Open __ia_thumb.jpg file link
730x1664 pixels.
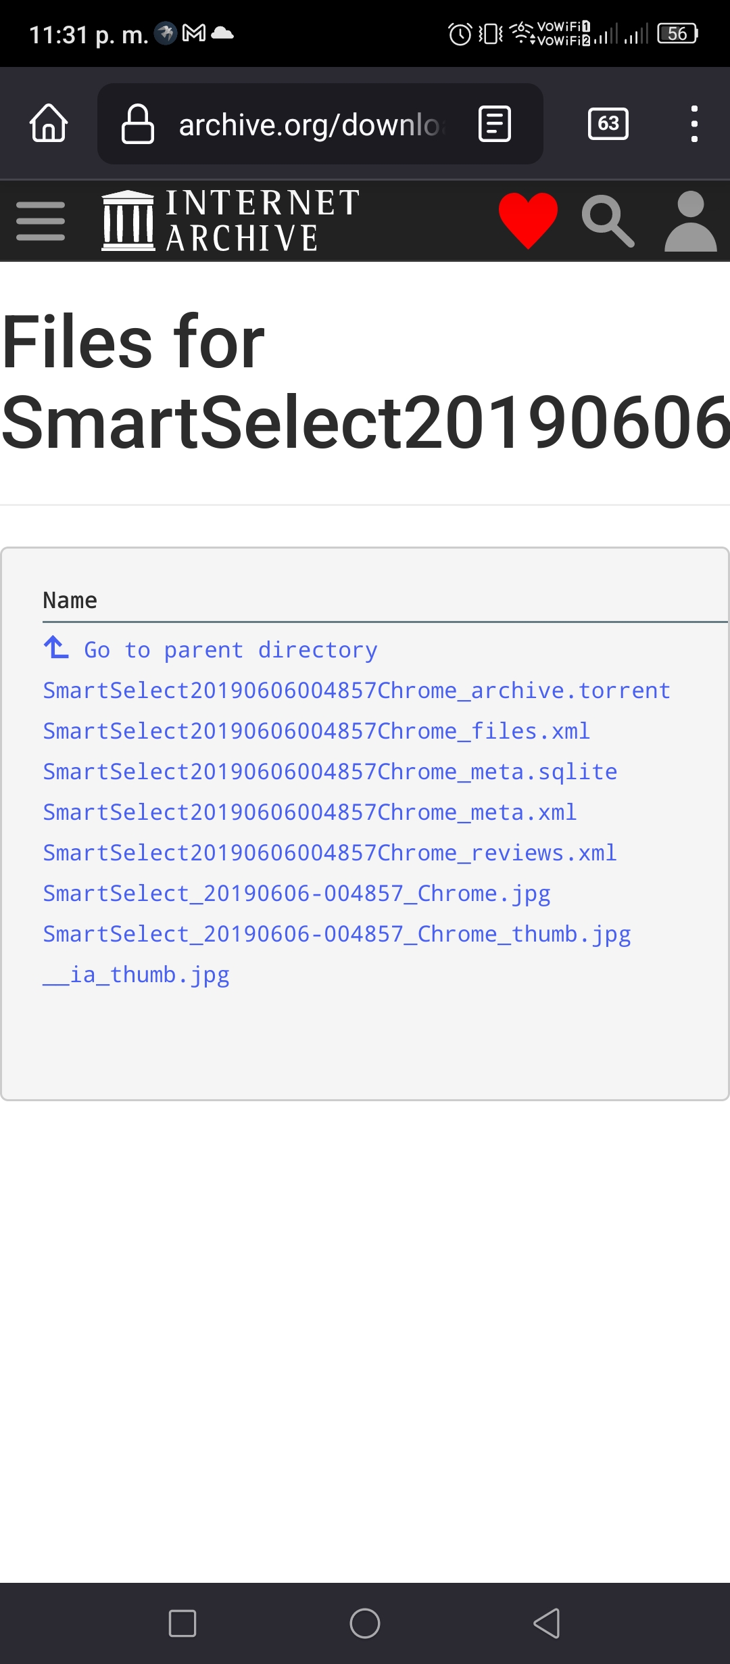pyautogui.click(x=136, y=975)
